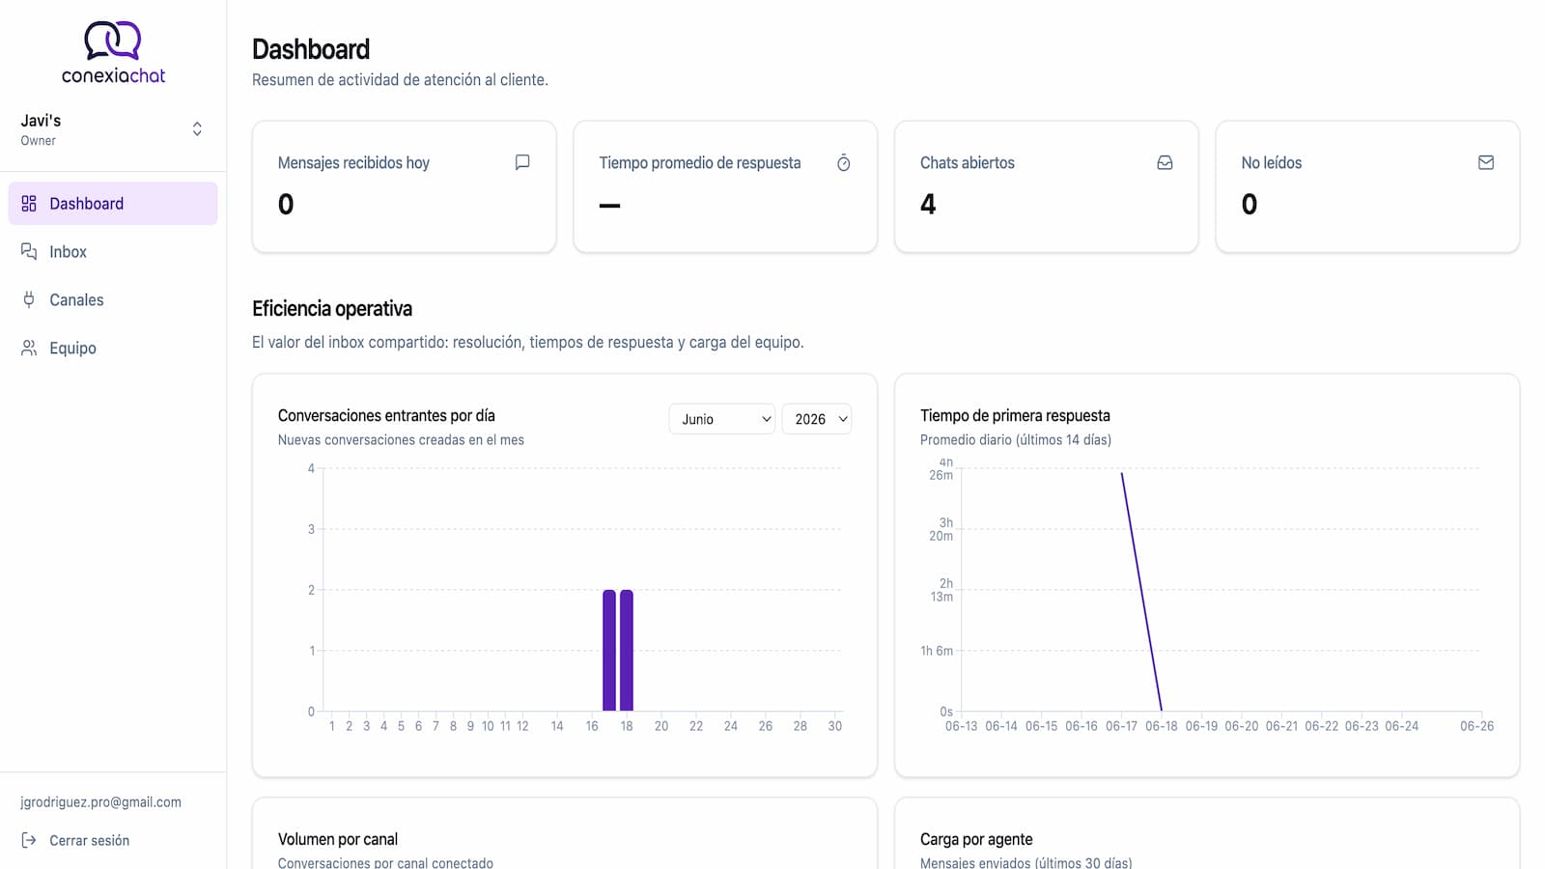The width and height of the screenshot is (1545, 869).
Task: Click the Chats abiertos card showing 4
Action: pos(1047,186)
